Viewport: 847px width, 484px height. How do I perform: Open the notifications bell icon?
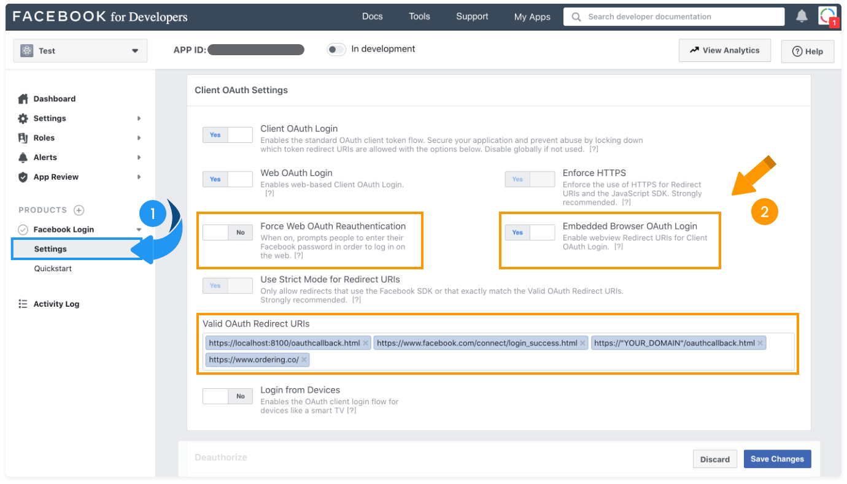click(x=802, y=17)
